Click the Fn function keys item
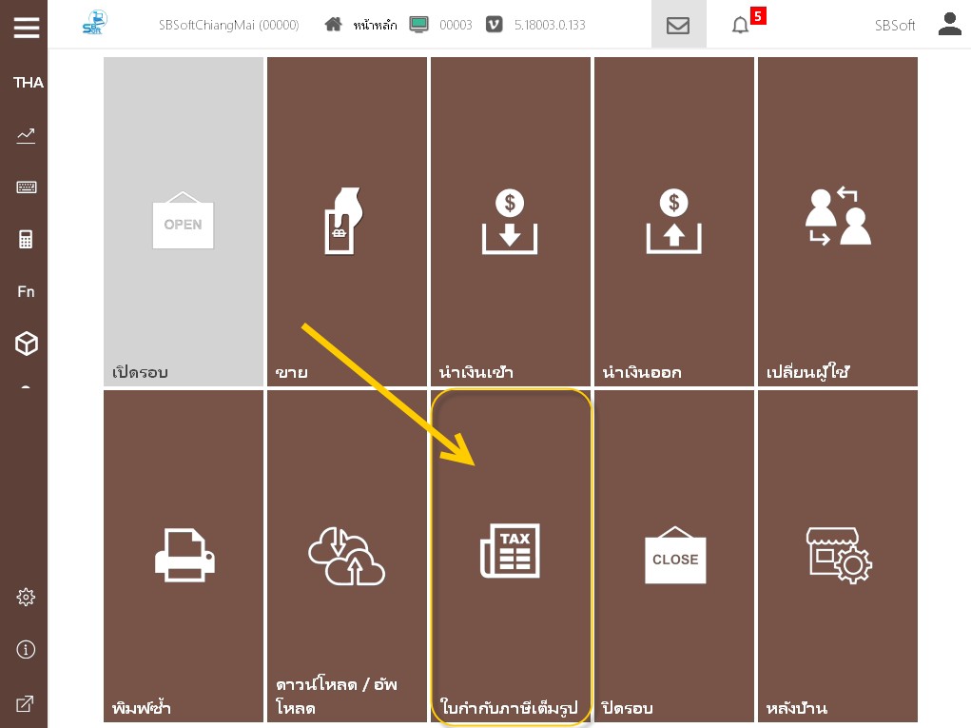The image size is (971, 728). 27,292
